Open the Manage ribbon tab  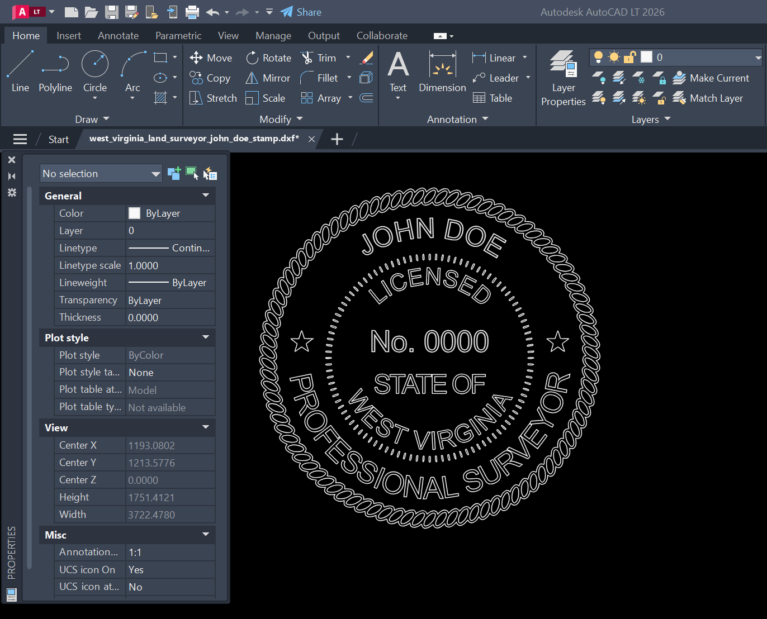(x=273, y=35)
